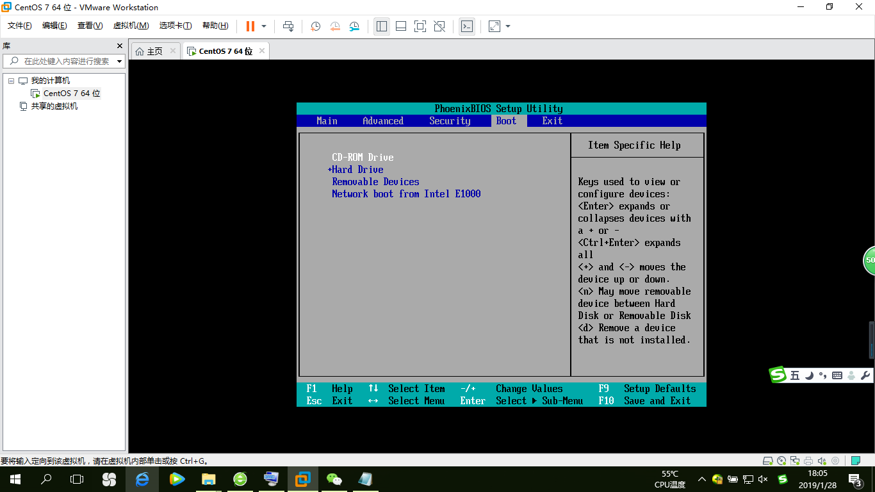Click the orange Suspend (pause) VM button
The image size is (875, 492).
pyautogui.click(x=250, y=26)
